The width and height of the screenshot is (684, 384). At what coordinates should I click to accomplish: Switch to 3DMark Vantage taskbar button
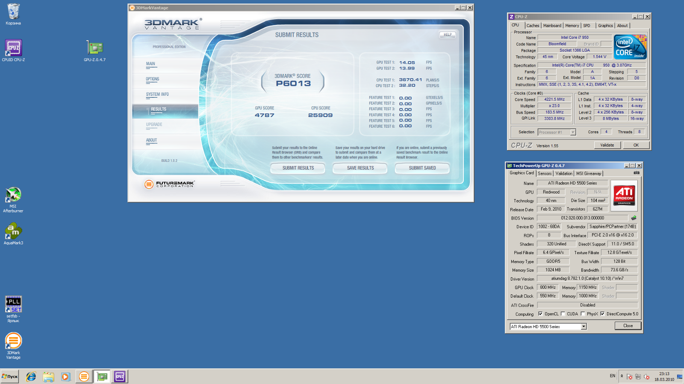84,376
